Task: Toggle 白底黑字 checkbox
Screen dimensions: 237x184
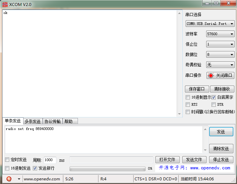Action: 213,97
